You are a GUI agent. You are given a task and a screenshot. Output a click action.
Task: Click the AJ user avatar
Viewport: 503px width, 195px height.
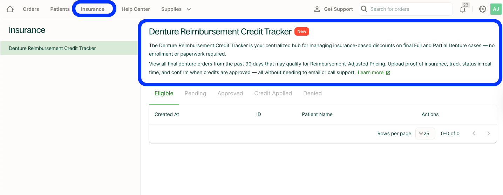pos(496,9)
